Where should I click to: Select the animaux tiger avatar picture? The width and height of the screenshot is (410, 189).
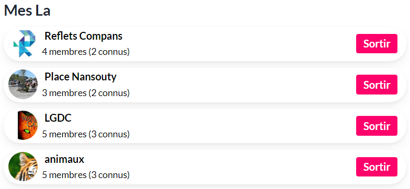coord(23,167)
